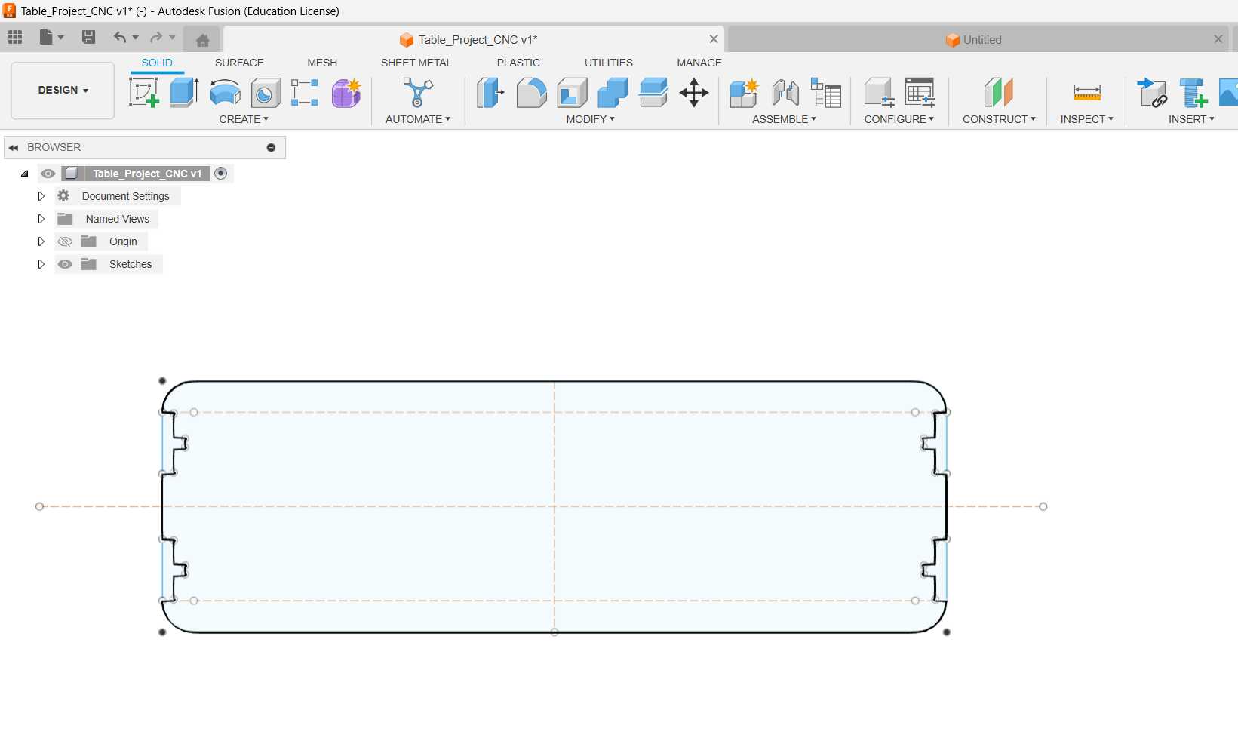Show the hidden Origin folder
1238x744 pixels.
(65, 241)
